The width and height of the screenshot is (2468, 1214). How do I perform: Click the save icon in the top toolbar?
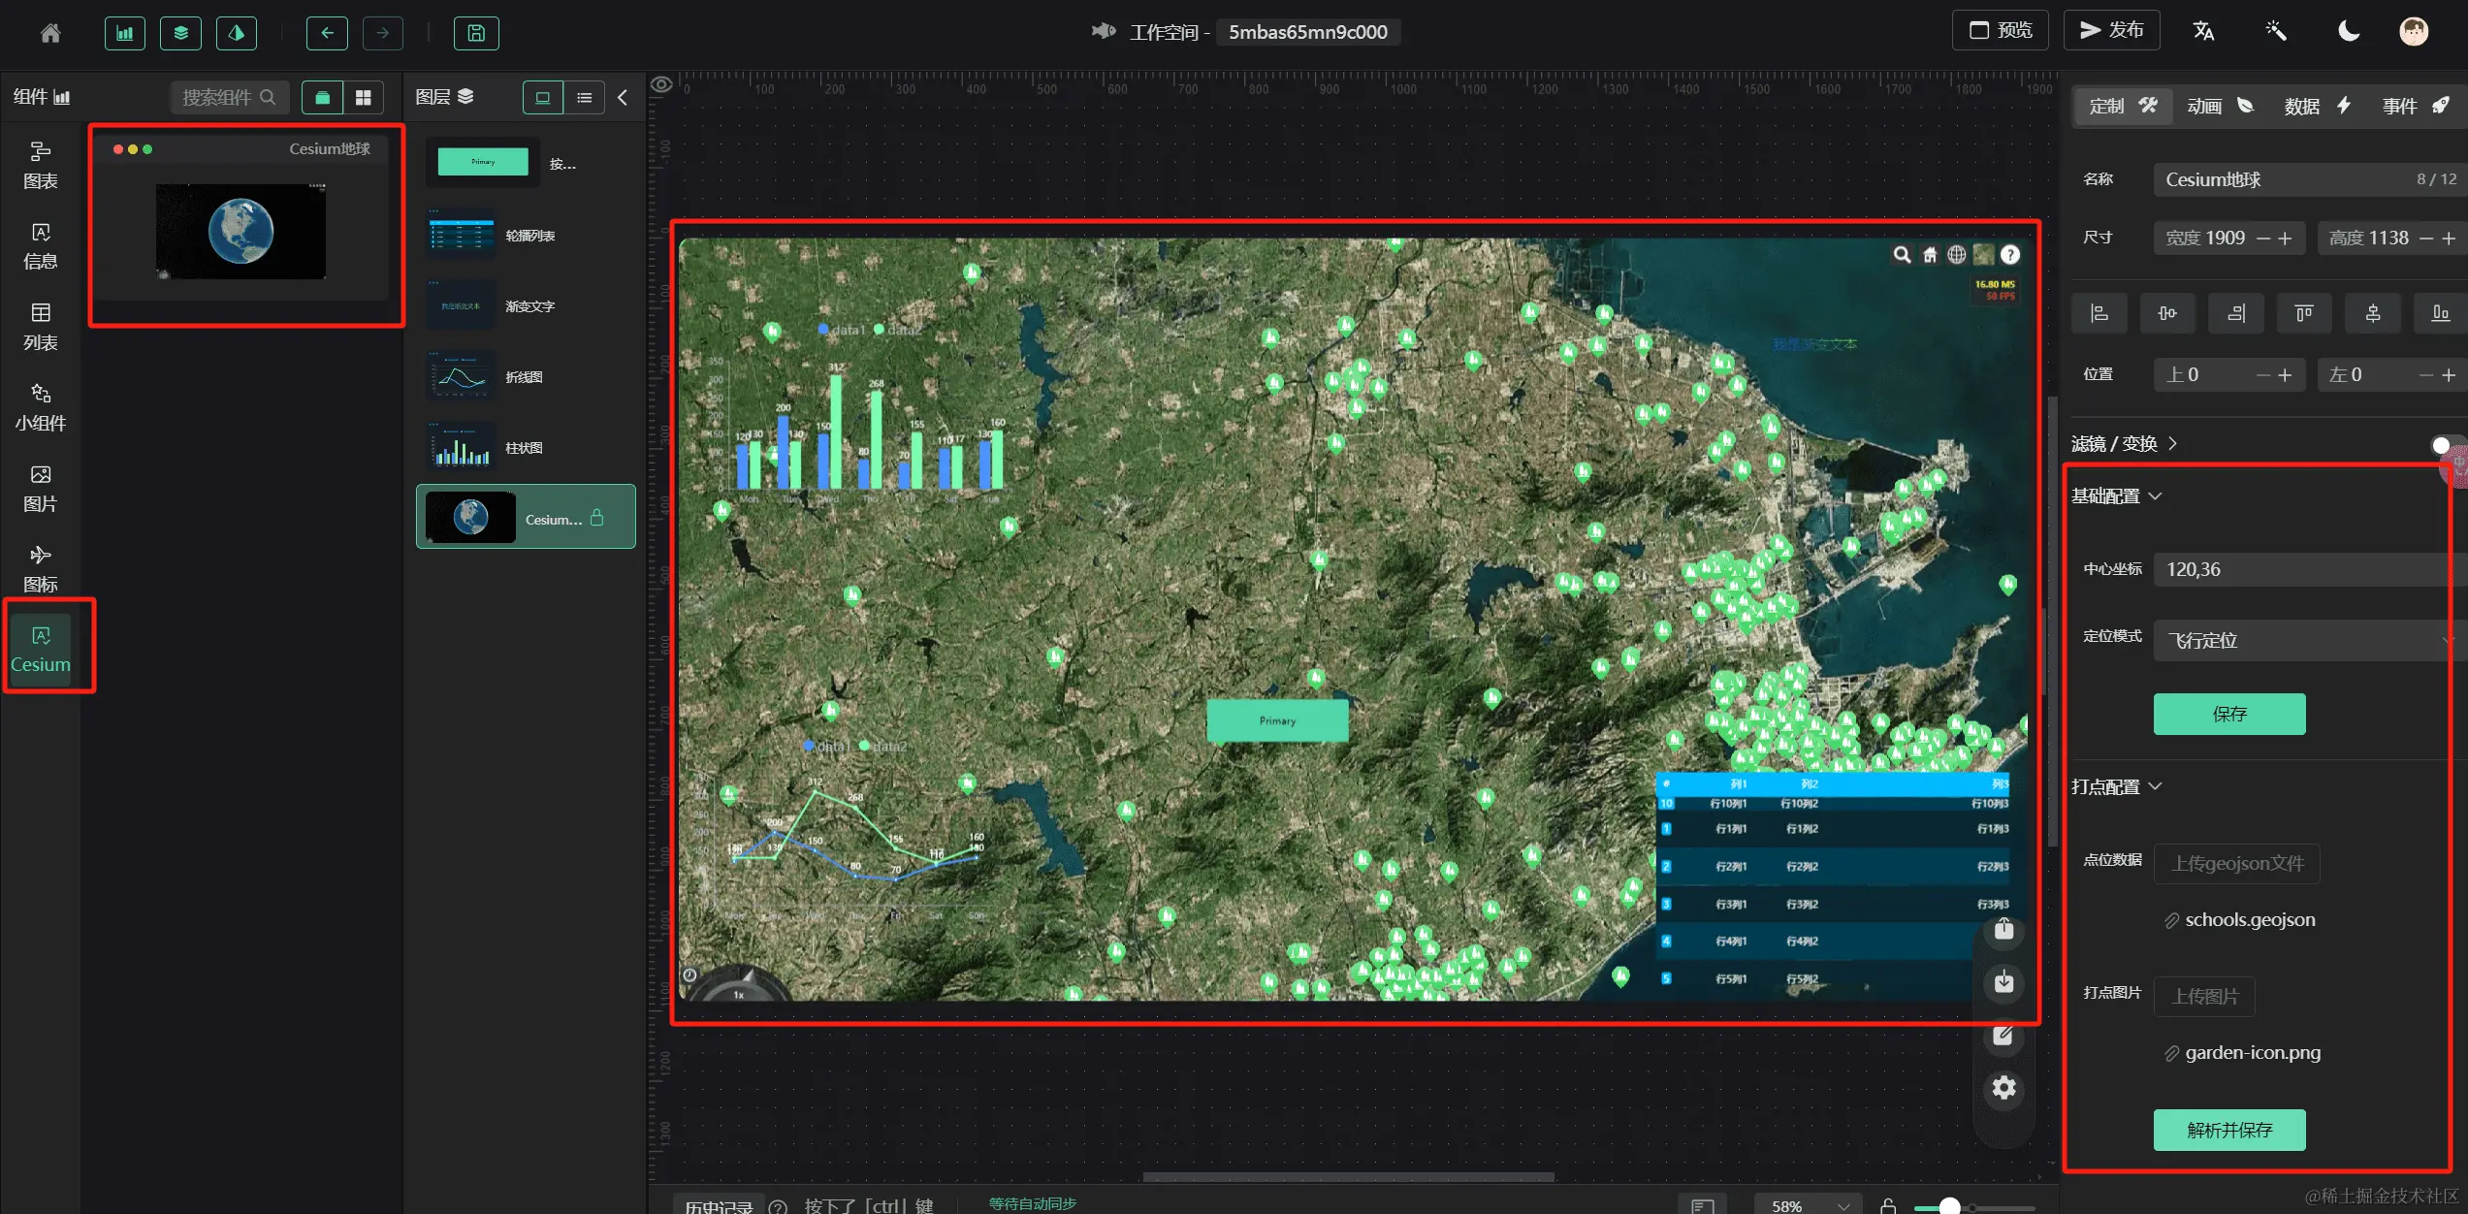coord(476,33)
